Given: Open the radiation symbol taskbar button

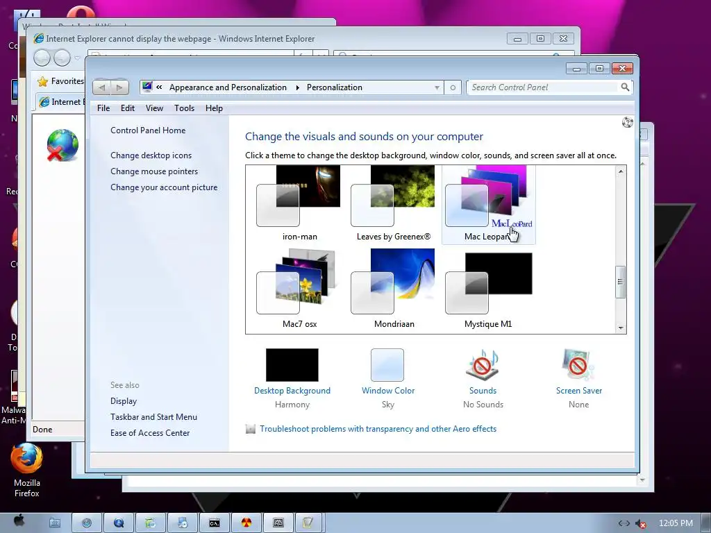Looking at the screenshot, I should click(x=246, y=523).
